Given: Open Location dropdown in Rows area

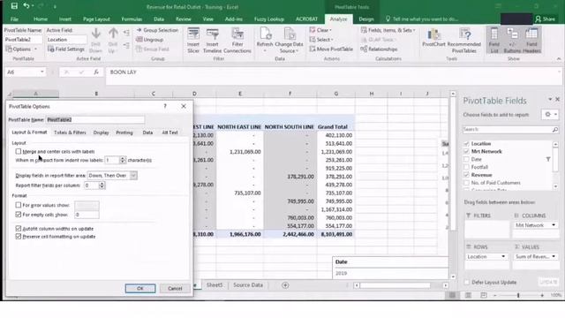Looking at the screenshot, I should tap(503, 256).
